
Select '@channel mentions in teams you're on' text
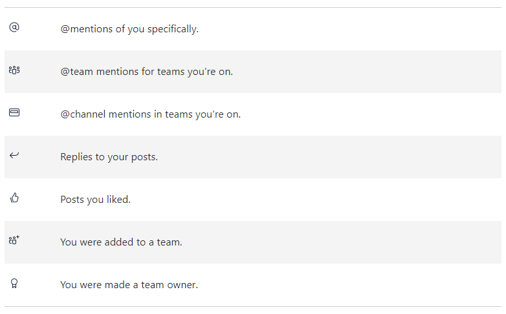(x=151, y=114)
